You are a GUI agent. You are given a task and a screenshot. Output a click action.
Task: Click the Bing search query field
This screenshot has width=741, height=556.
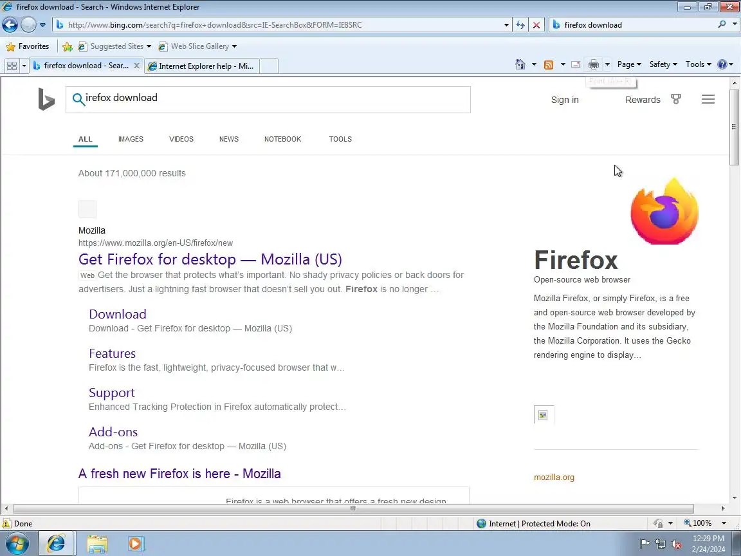point(268,100)
